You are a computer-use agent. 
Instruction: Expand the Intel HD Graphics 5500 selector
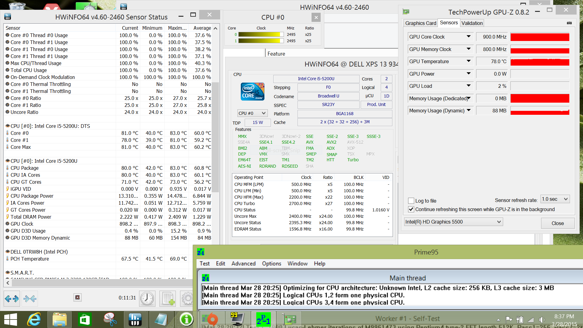453,222
